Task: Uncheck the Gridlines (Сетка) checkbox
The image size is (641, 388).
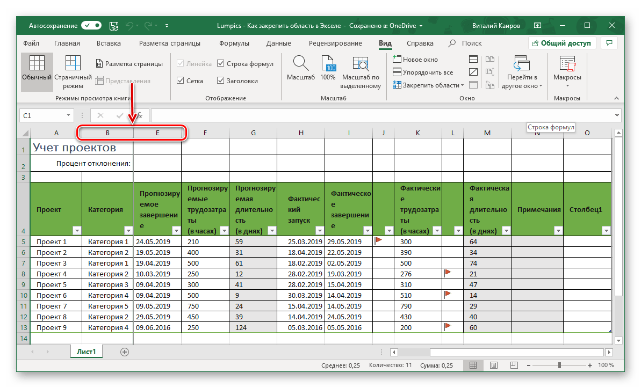Action: pos(181,81)
